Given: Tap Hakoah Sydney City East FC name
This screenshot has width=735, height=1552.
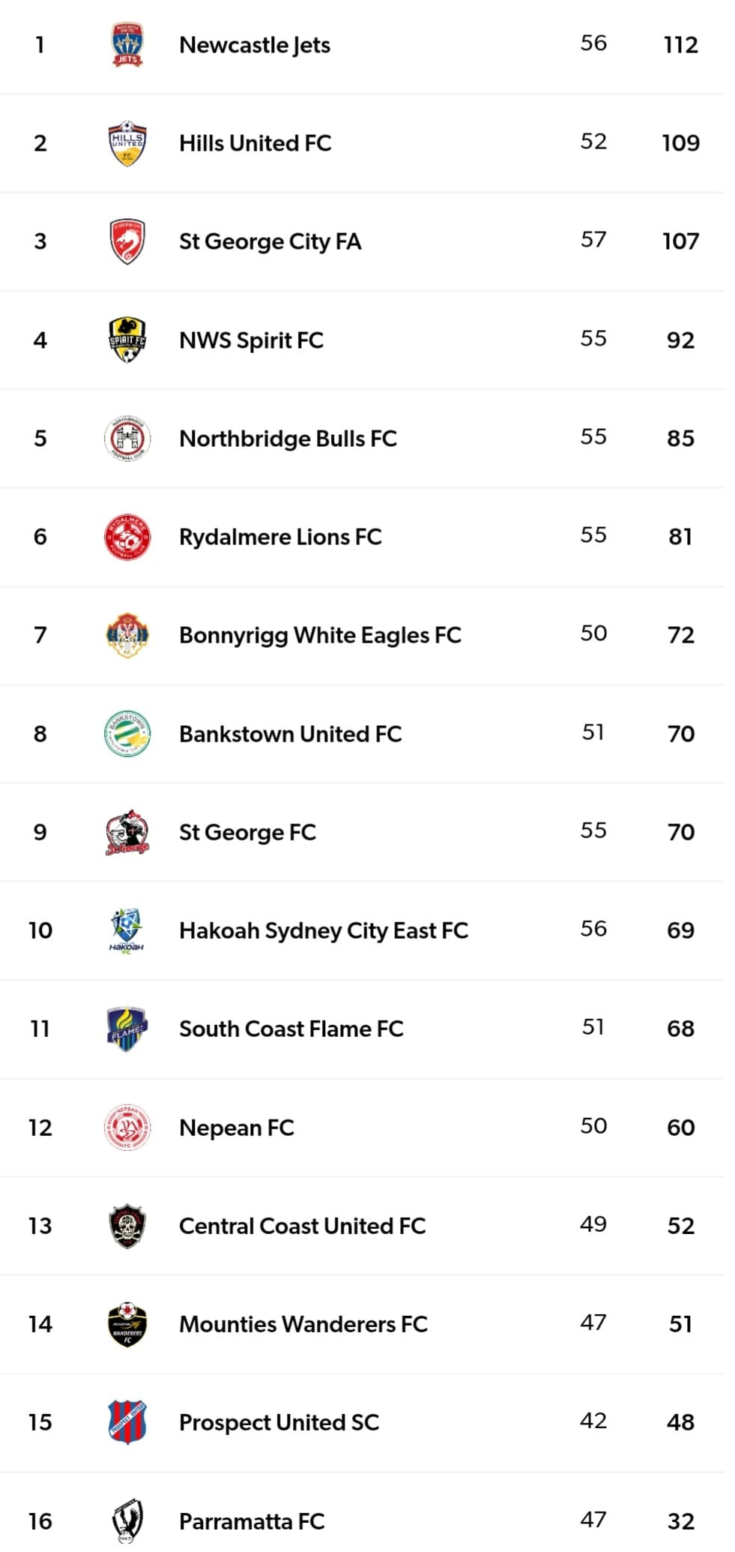Looking at the screenshot, I should click(x=323, y=930).
